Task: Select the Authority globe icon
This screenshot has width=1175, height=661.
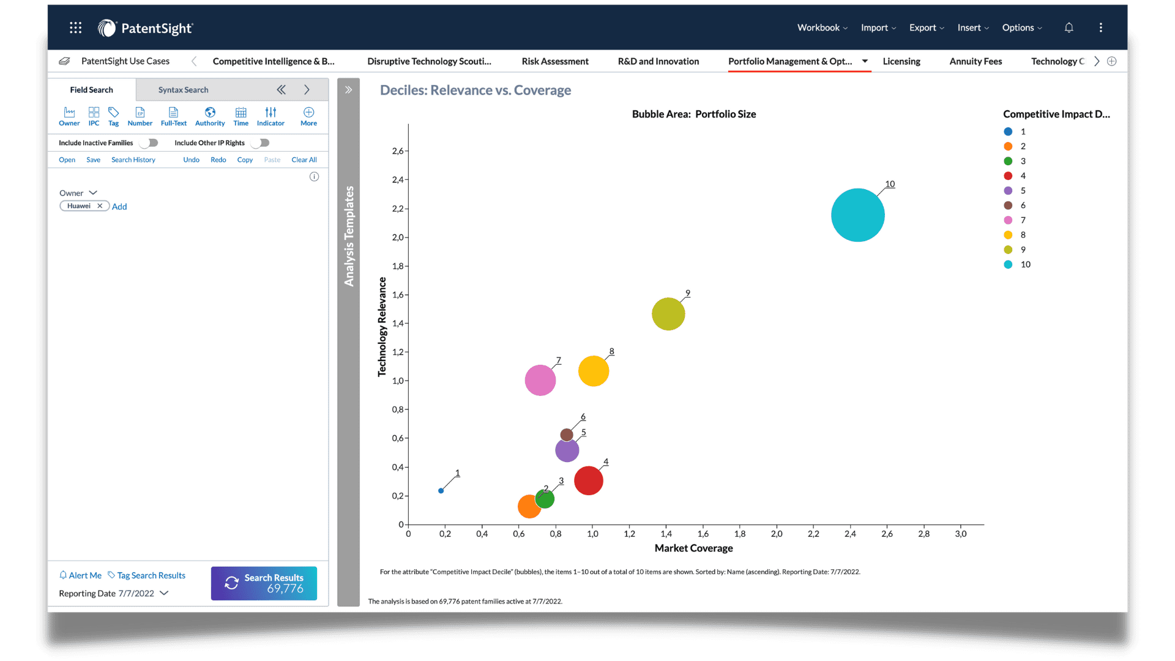Action: coord(210,116)
